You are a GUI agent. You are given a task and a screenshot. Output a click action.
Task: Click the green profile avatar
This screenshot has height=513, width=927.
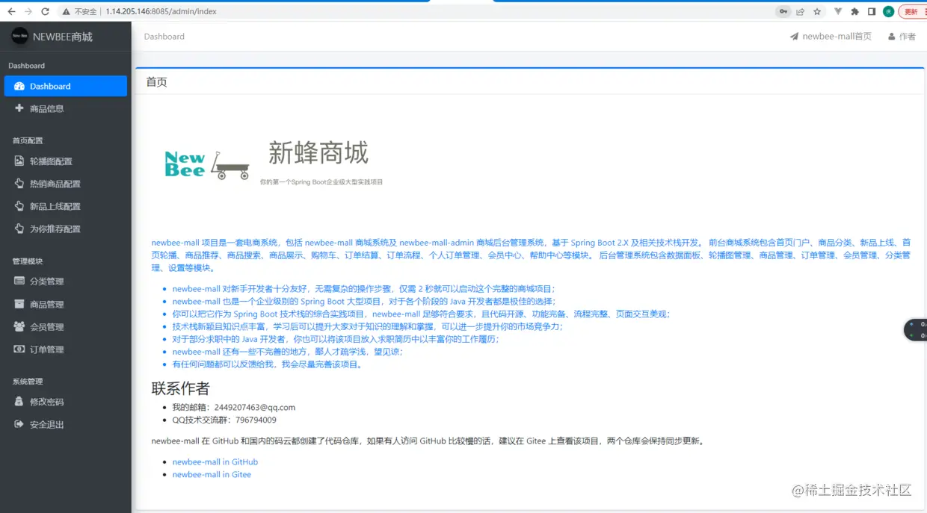tap(889, 12)
